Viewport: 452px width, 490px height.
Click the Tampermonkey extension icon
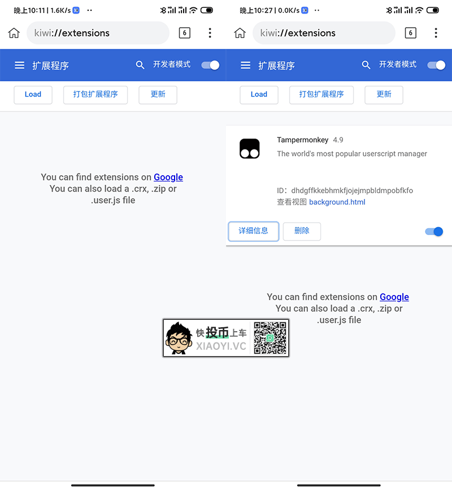click(249, 149)
